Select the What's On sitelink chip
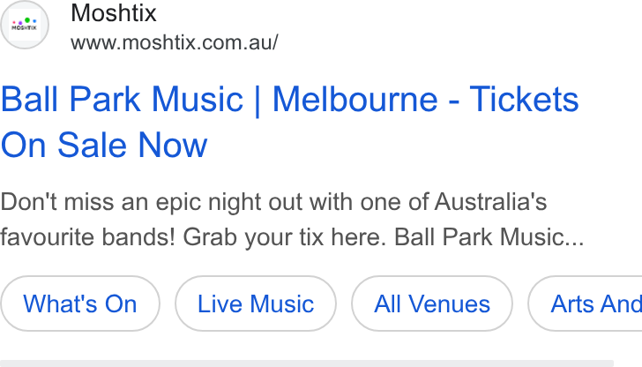The image size is (642, 367). (x=80, y=303)
